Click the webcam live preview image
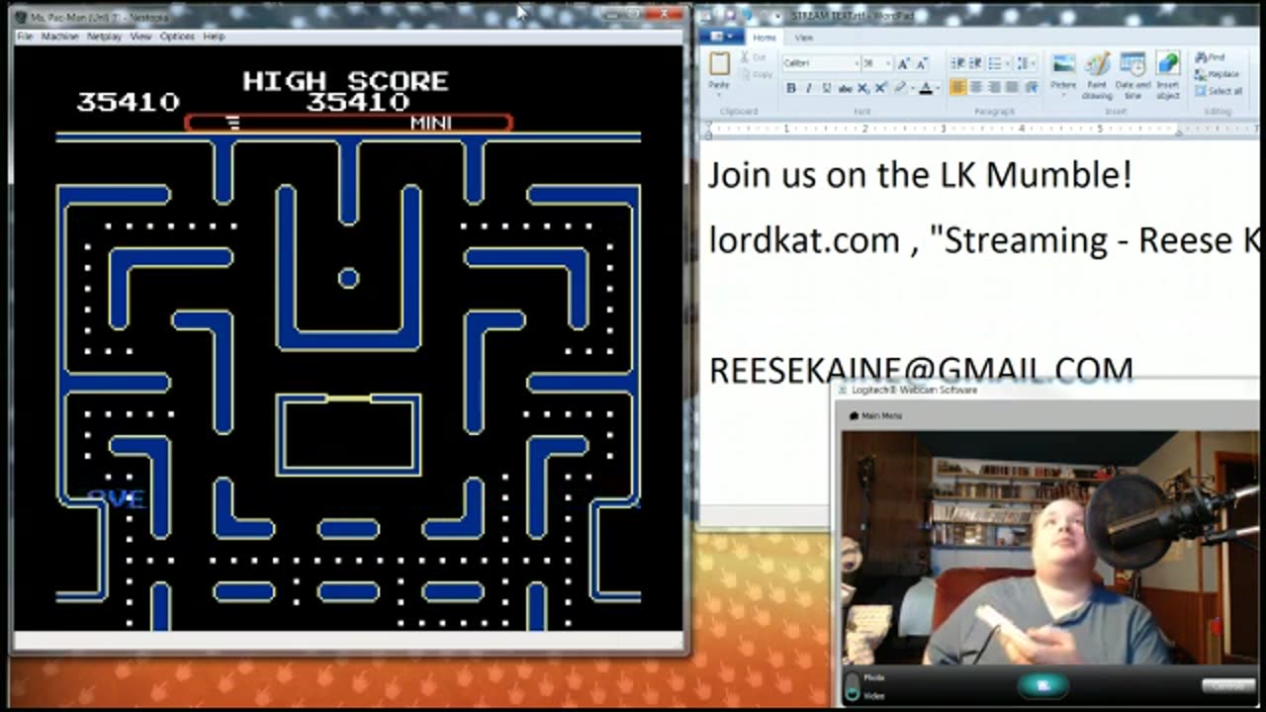 coord(1049,548)
